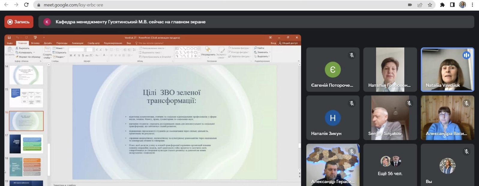
Task: Switch to the Дизайн ribbon tab
Action: coord(48,43)
